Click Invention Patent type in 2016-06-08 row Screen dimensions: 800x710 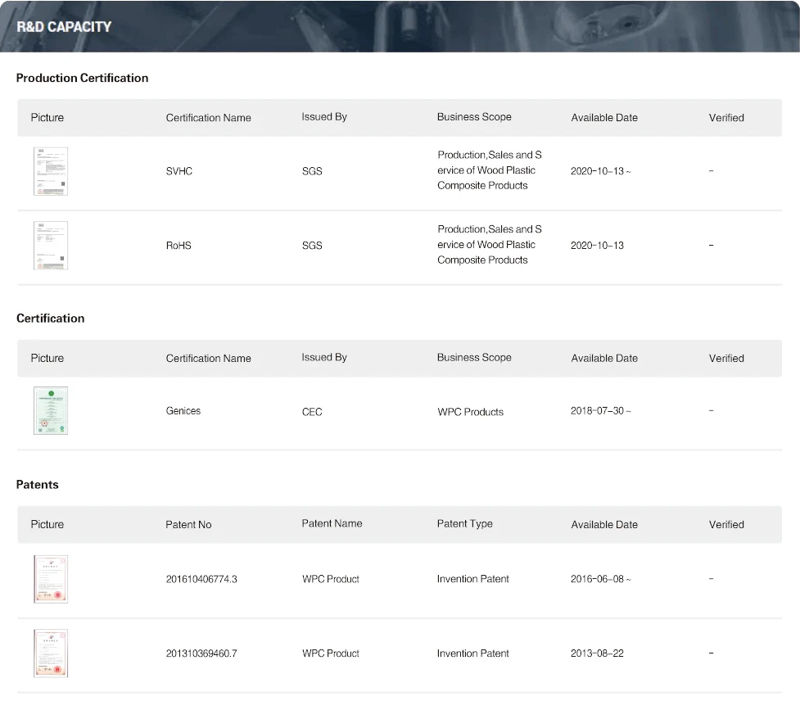point(473,579)
